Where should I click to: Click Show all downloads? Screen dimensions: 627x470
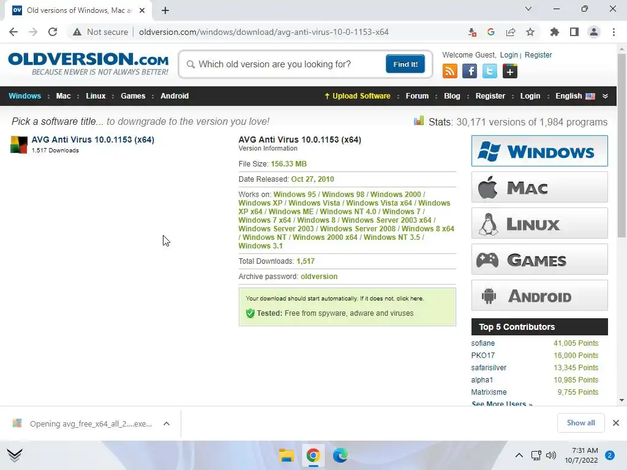580,423
